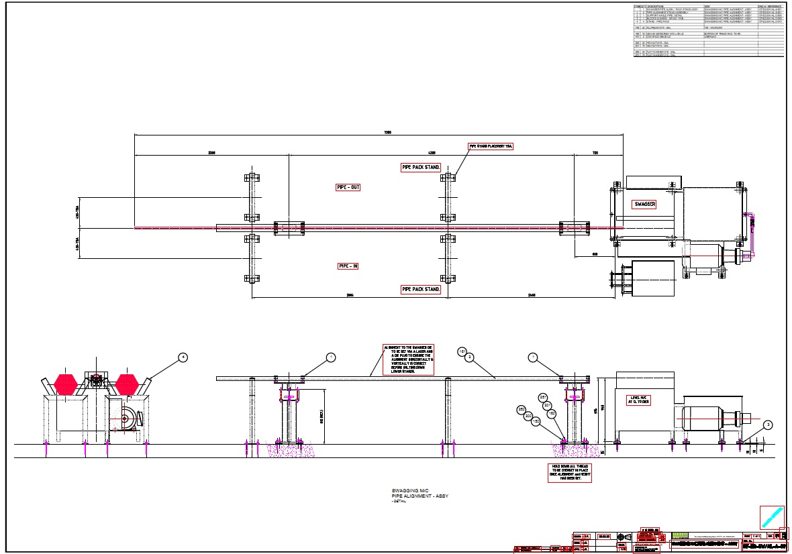Toggle the PIPE - IN label
Screen dimensions: 792x554
[x=347, y=266]
